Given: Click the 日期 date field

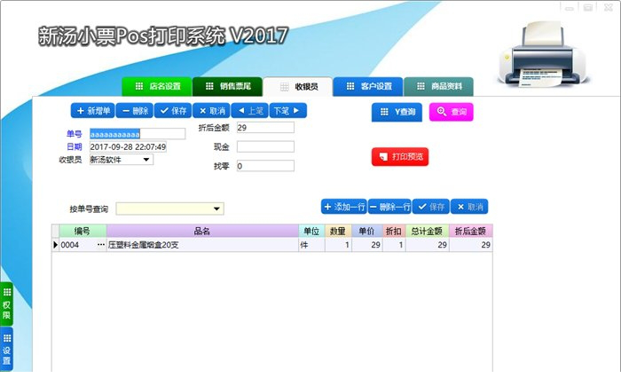Looking at the screenshot, I should coord(128,146).
